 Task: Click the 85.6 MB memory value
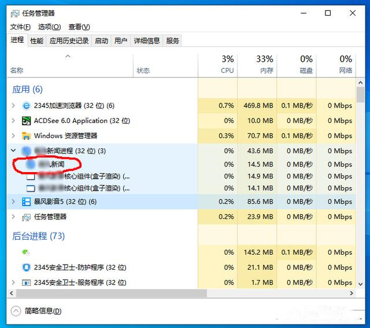260,202
